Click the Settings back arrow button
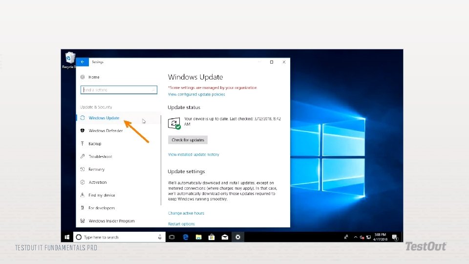The width and height of the screenshot is (469, 264). pyautogui.click(x=82, y=62)
